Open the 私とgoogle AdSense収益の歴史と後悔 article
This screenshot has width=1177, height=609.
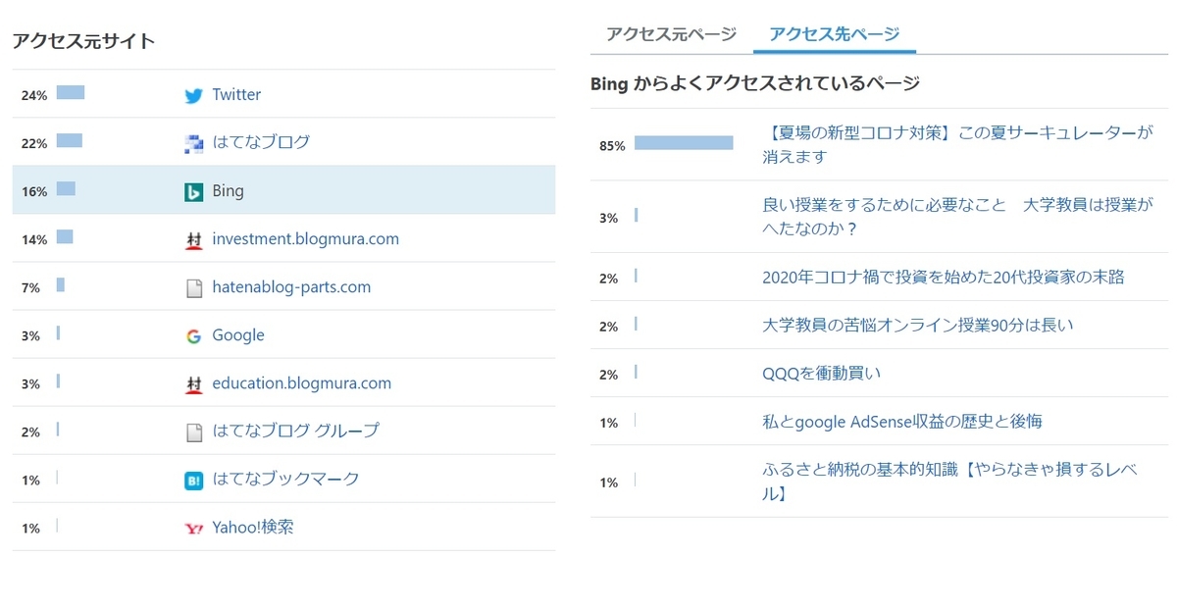point(901,422)
